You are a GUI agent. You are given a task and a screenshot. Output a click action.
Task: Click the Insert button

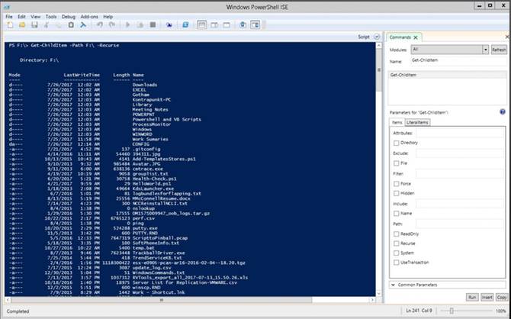coord(487,298)
